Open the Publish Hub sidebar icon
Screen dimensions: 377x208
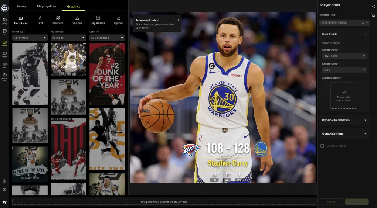(4, 77)
